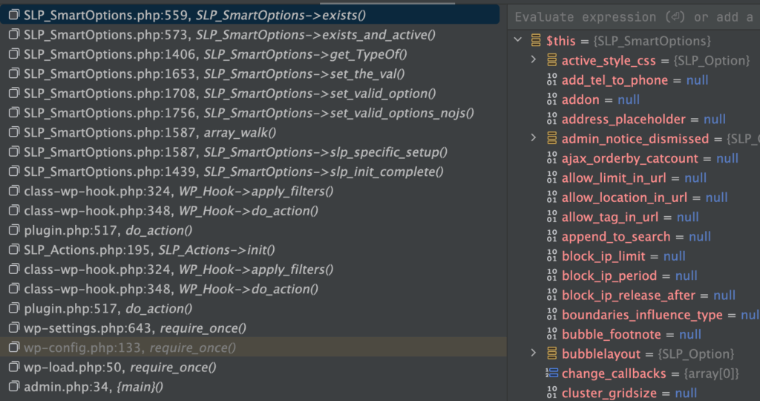Focus the Evaluate expression field
This screenshot has width=760, height=401.
(634, 18)
